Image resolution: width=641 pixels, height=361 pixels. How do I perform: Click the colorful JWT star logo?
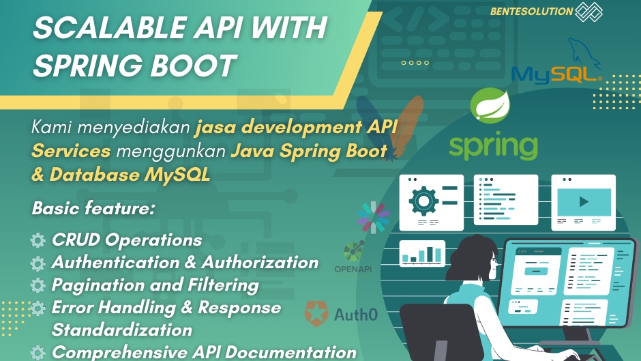point(373,217)
